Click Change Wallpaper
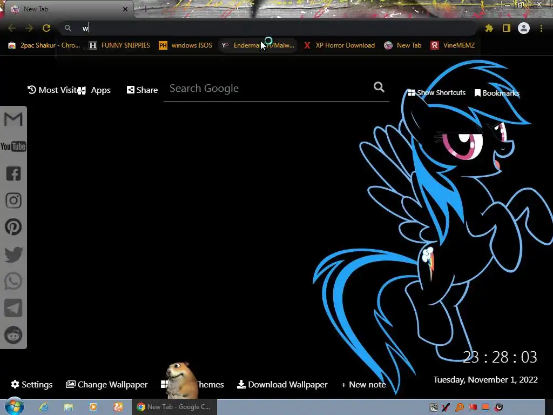Screen dimensions: 553x415 pyautogui.click(x=107, y=384)
